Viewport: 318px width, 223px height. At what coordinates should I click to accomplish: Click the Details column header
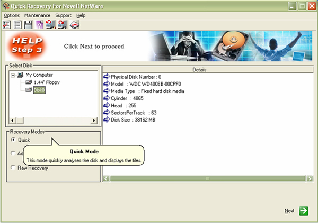(208, 70)
